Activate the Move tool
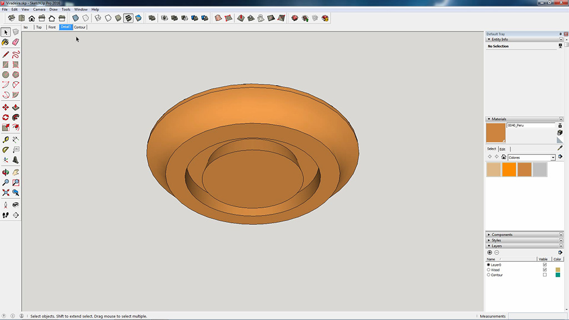The image size is (569, 320). 6,107
